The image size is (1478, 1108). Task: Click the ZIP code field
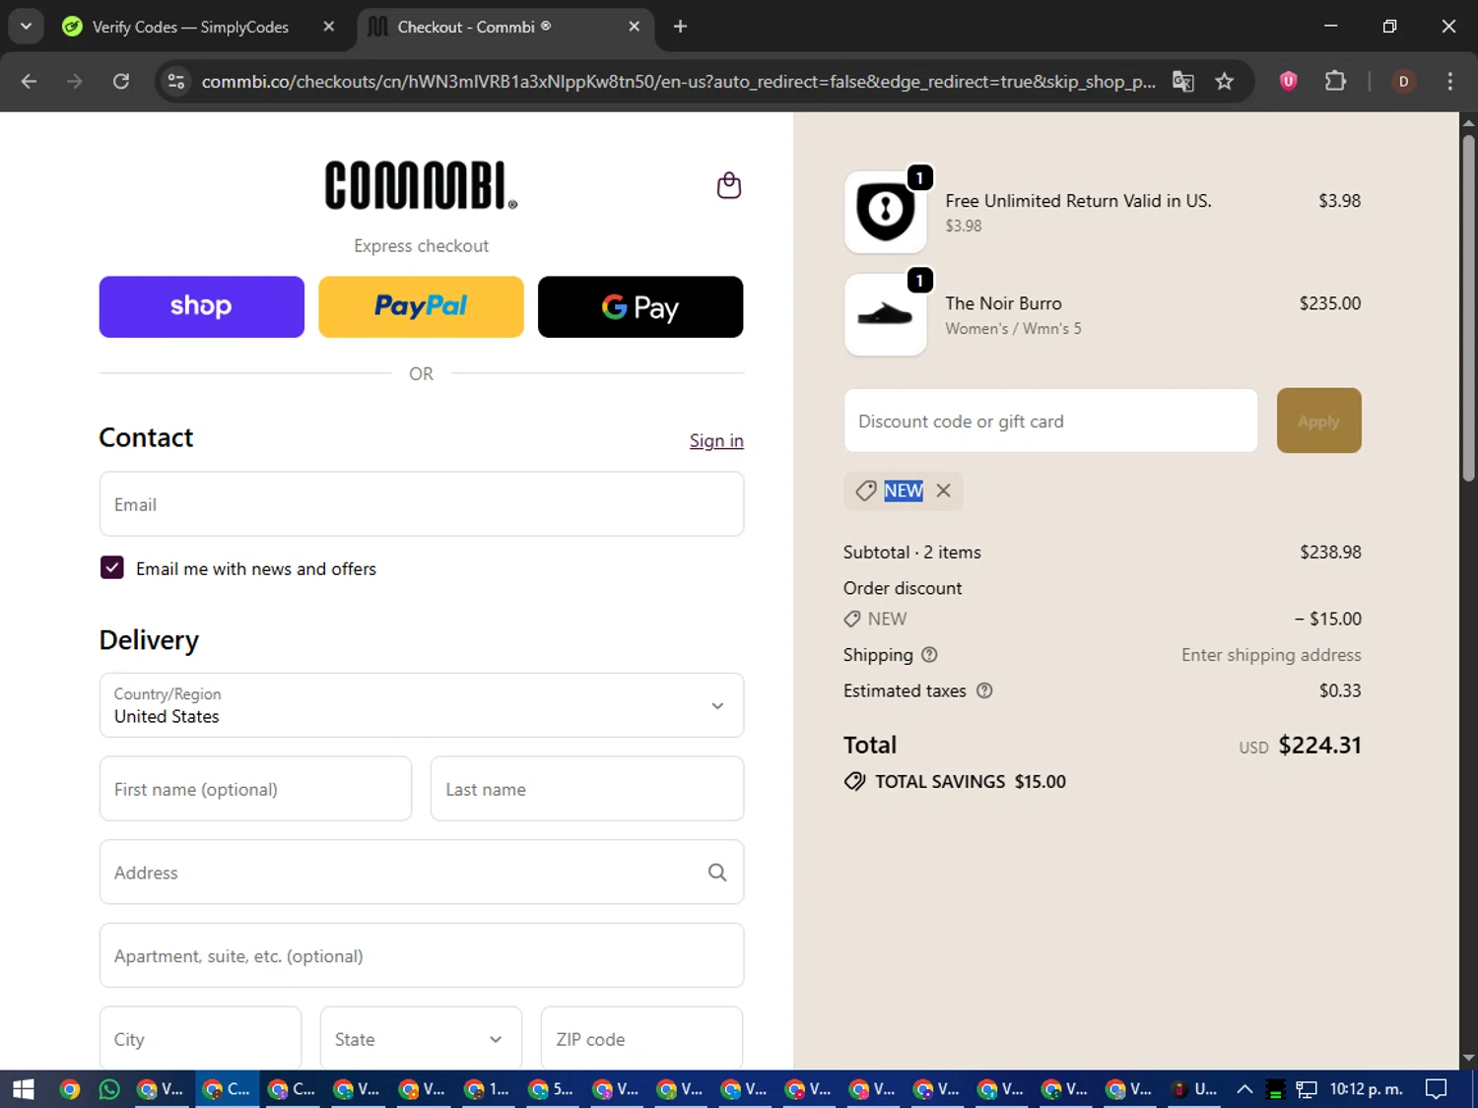pyautogui.click(x=641, y=1038)
